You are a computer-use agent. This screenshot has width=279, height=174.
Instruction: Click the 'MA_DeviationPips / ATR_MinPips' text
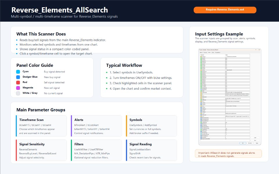[x=92, y=154]
